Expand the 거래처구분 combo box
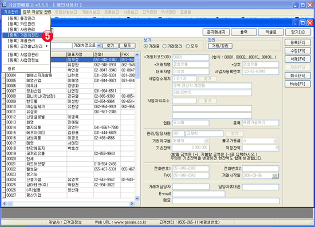 click(x=206, y=141)
